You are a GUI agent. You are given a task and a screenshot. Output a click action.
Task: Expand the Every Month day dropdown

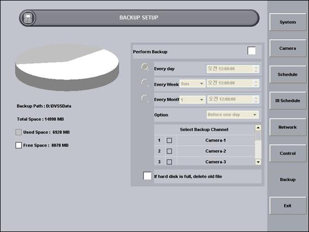[x=192, y=100]
